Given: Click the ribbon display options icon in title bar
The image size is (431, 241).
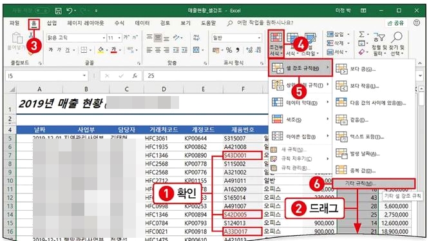Looking at the screenshot, I should click(363, 10).
